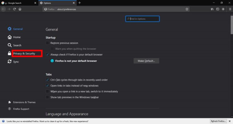This screenshot has width=233, height=124.
Task: Open a new tab with plus icon
Action: pos(79,3)
